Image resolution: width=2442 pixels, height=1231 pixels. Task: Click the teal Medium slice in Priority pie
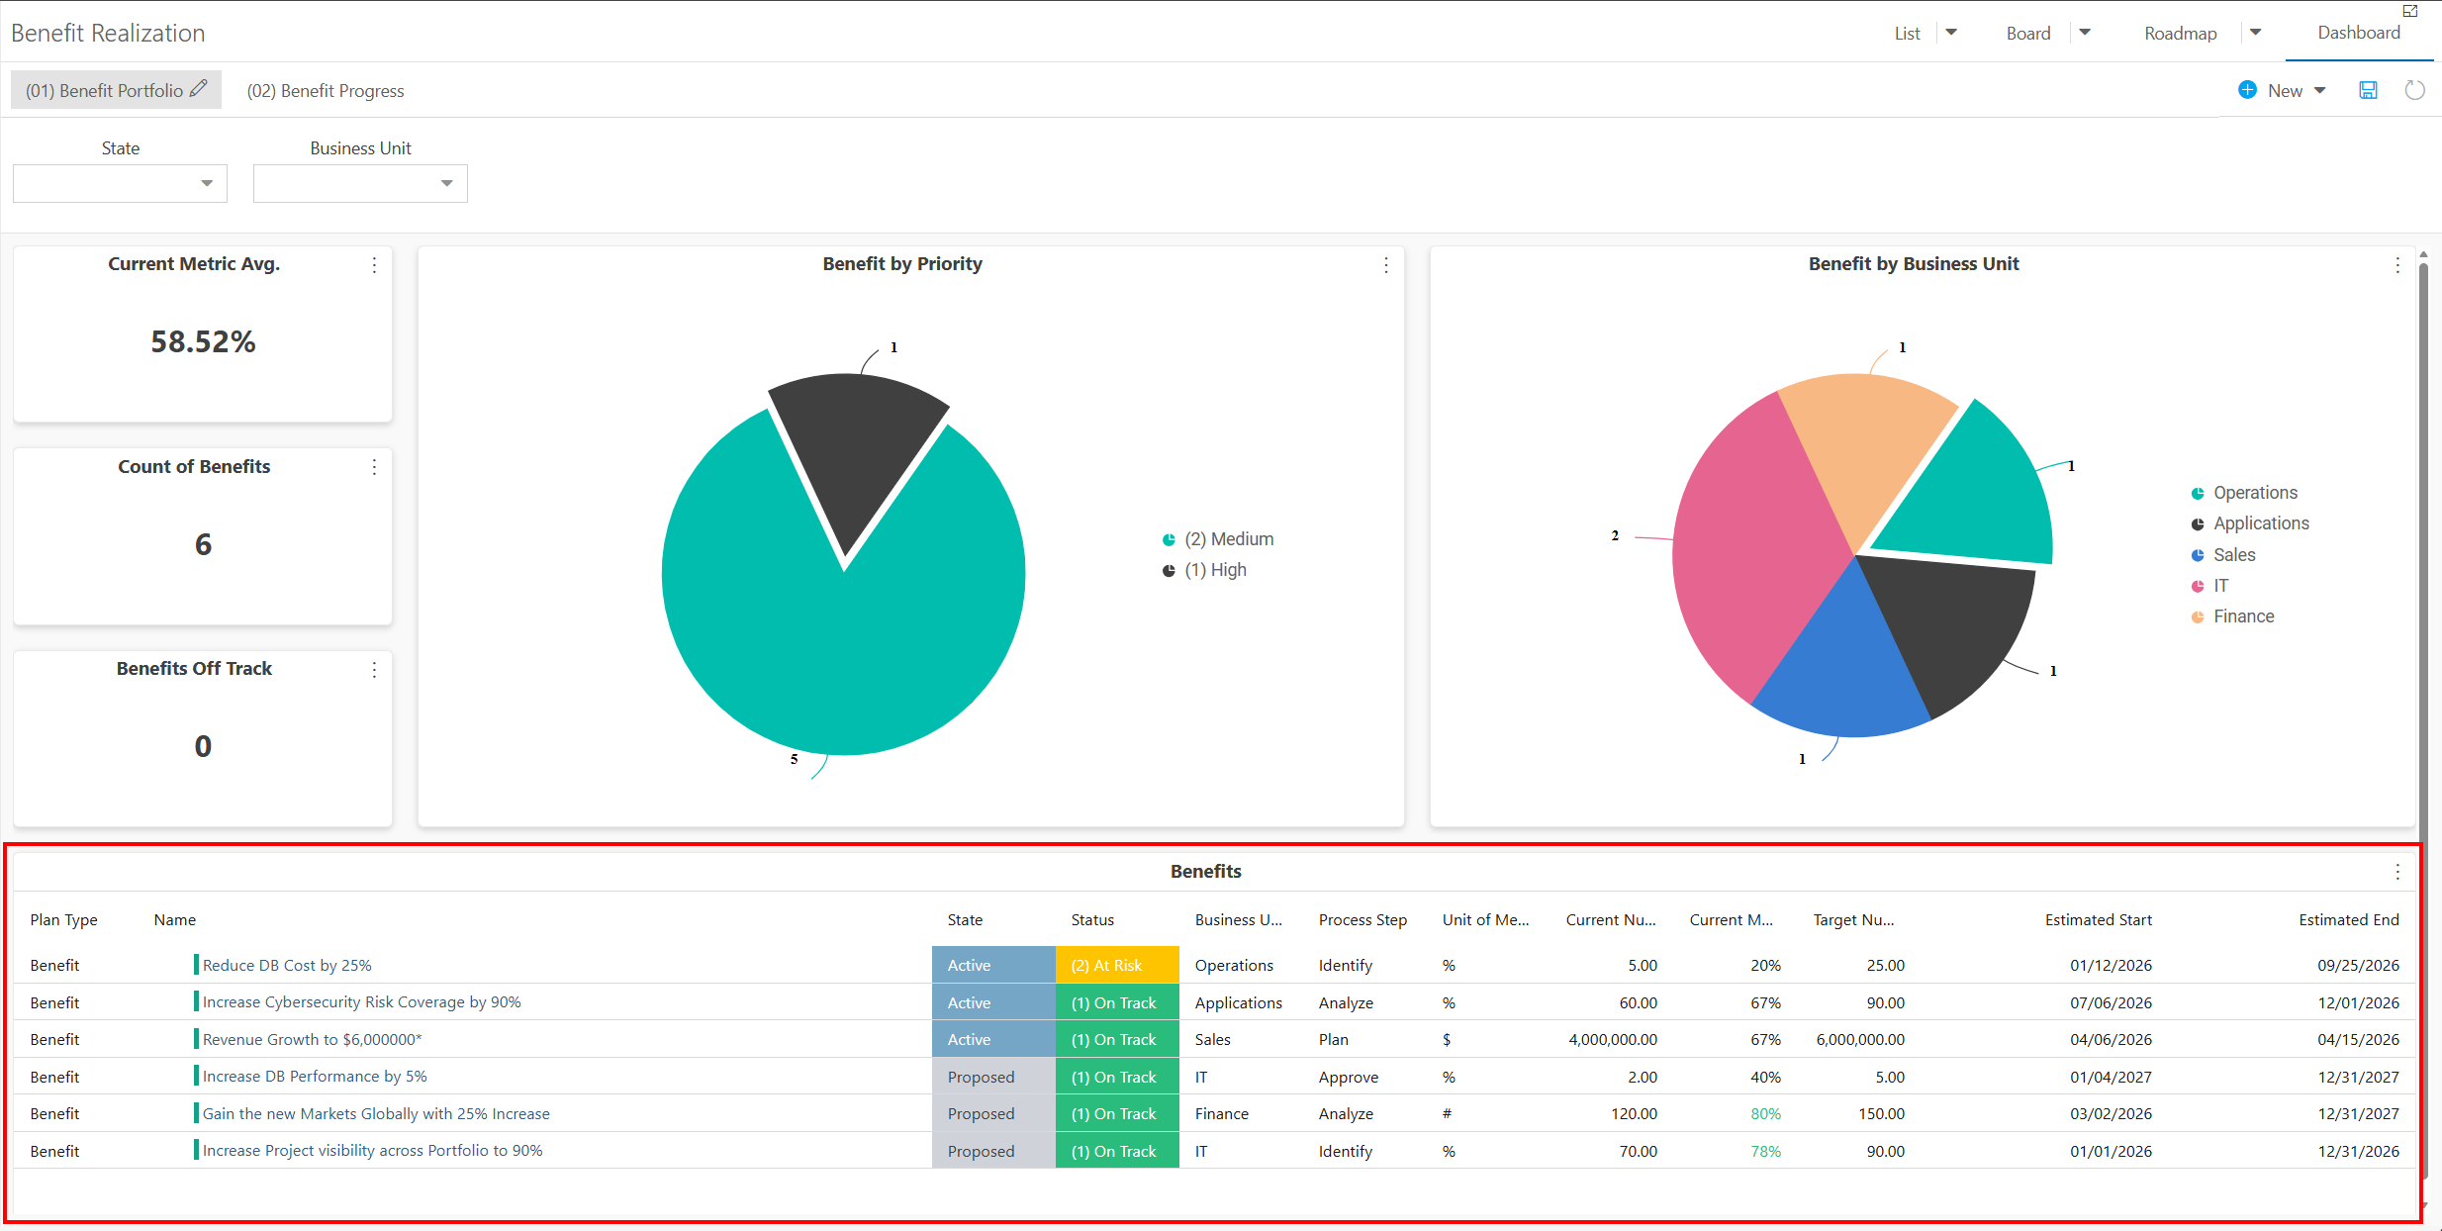[x=844, y=653]
